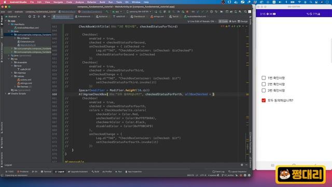The width and height of the screenshot is (332, 187).
Task: Open the Logcat panel settings gear
Action: [x=242, y=165]
